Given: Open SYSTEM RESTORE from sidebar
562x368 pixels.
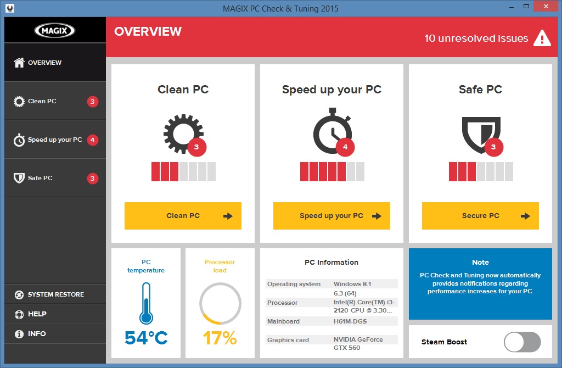Looking at the screenshot, I should [x=55, y=294].
